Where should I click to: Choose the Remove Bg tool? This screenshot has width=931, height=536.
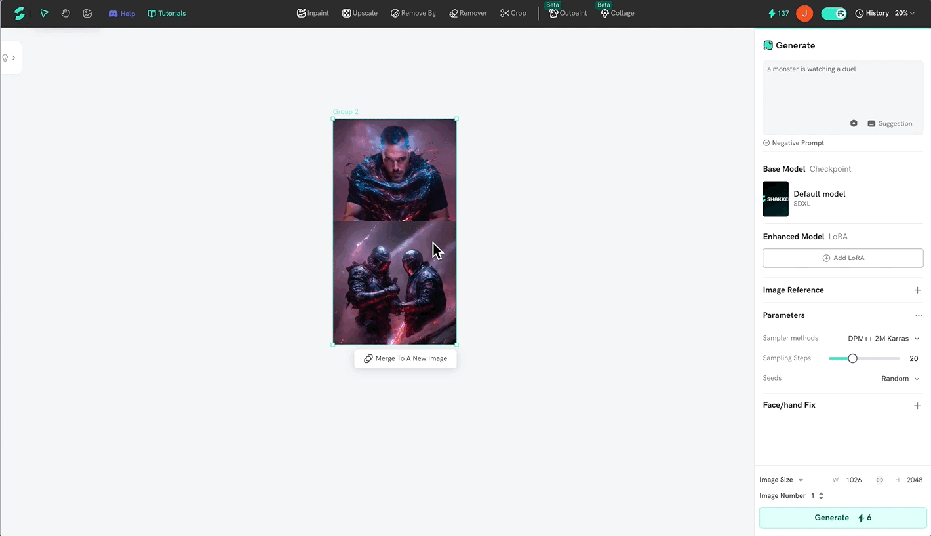tap(413, 13)
